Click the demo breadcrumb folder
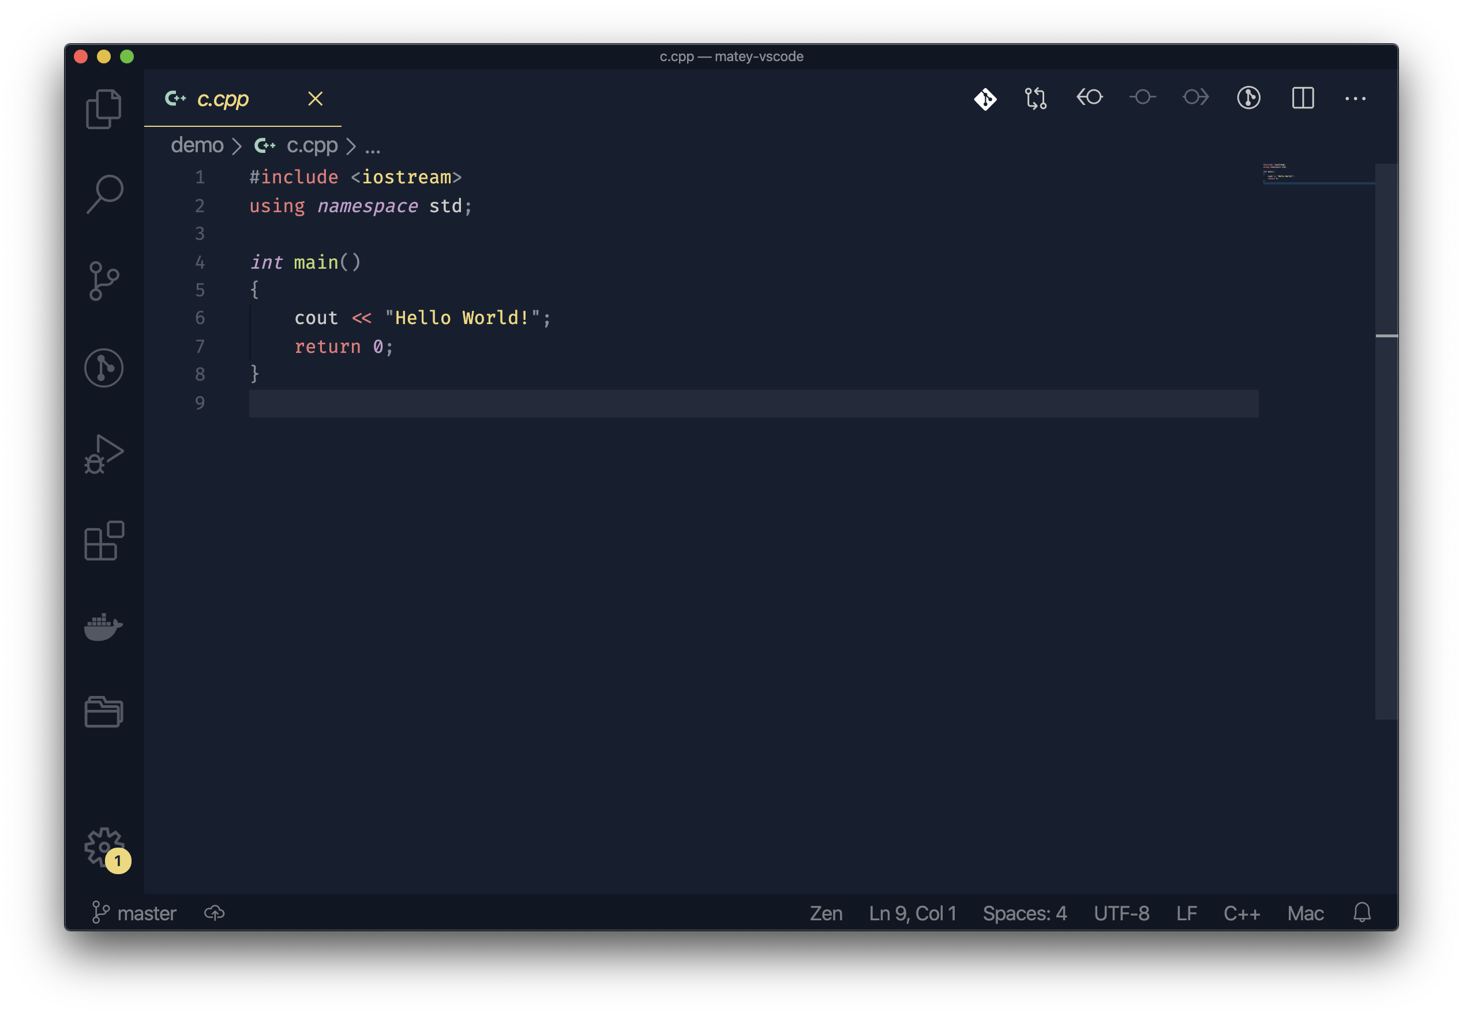The width and height of the screenshot is (1463, 1016). pos(197,145)
